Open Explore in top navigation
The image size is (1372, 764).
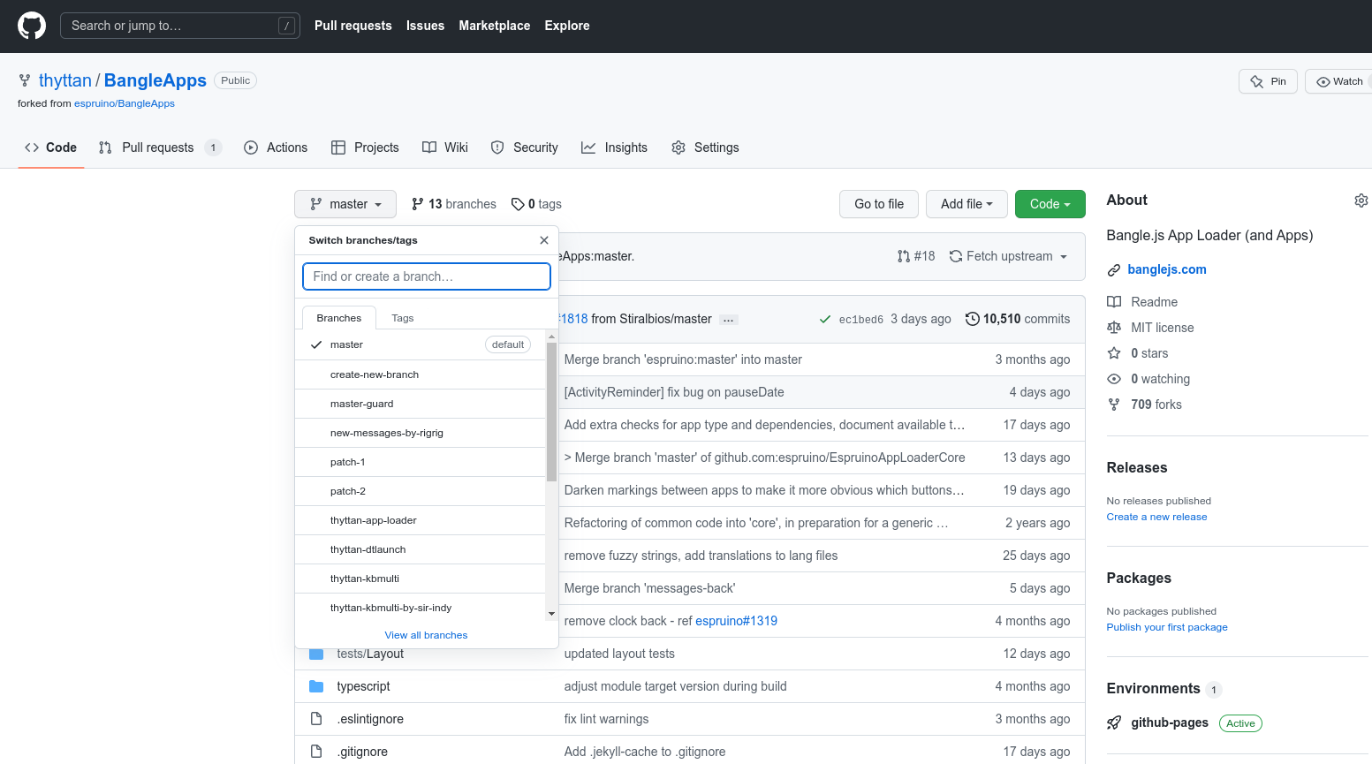(x=567, y=26)
